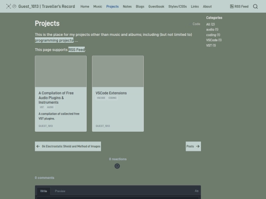266x199 pixels.
Task: Click the CODING tag on VSCode card
Action: [112, 98]
